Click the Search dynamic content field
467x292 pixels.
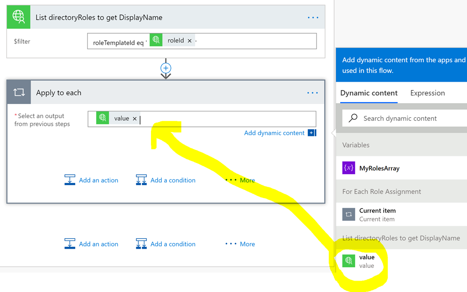(x=405, y=118)
